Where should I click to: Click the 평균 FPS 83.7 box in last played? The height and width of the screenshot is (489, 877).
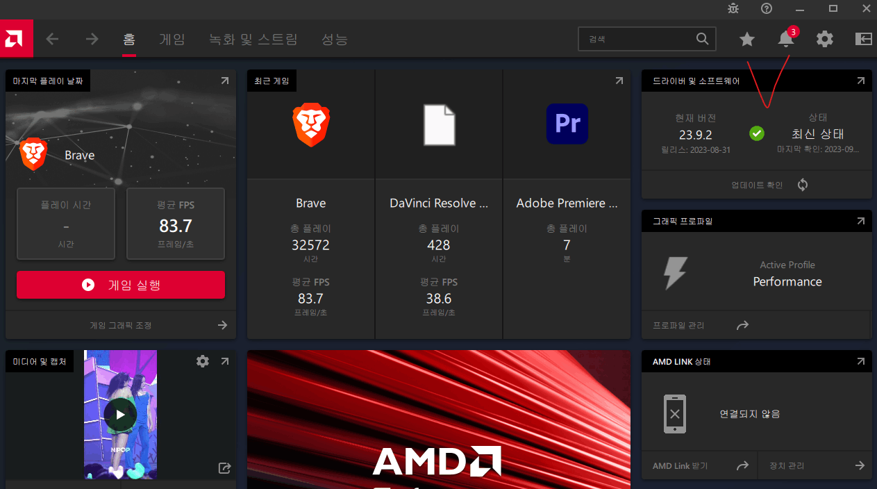(176, 223)
